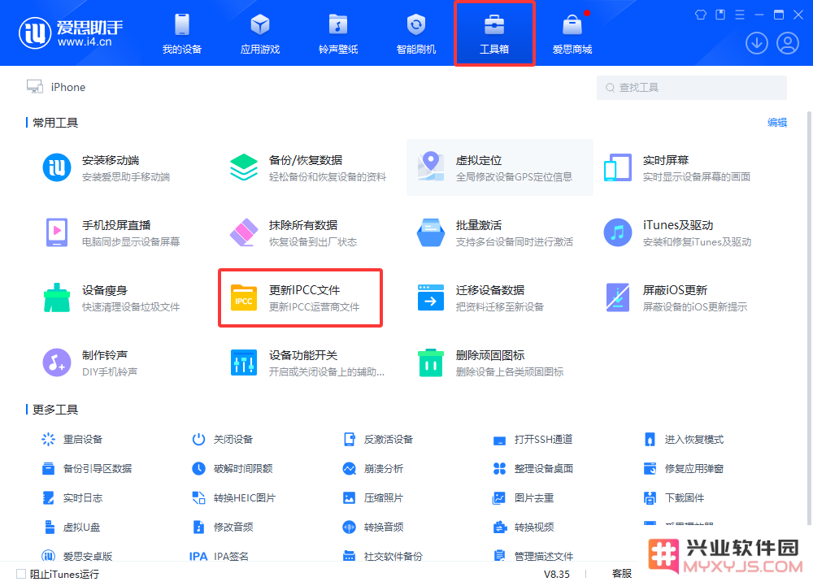Open the user account profile icon
This screenshot has height=586, width=813.
(787, 44)
